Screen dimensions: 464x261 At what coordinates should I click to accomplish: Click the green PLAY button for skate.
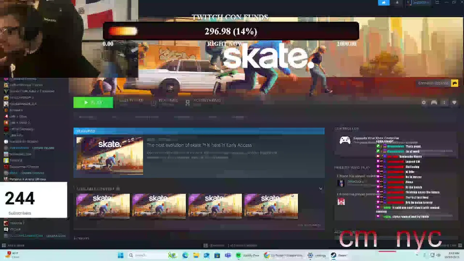[93, 103]
